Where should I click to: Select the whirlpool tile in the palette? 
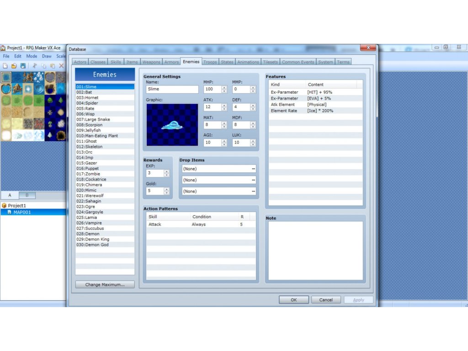pos(39,89)
